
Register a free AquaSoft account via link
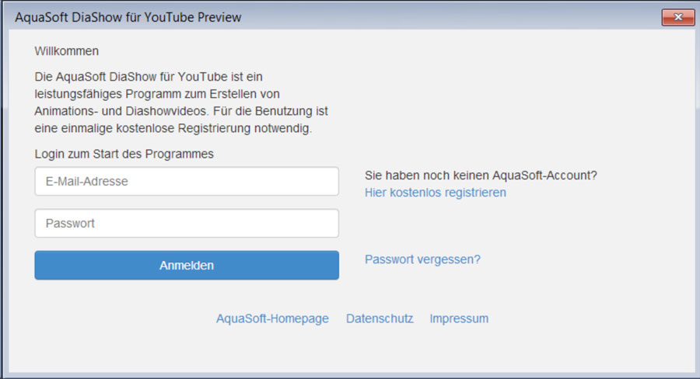(435, 193)
